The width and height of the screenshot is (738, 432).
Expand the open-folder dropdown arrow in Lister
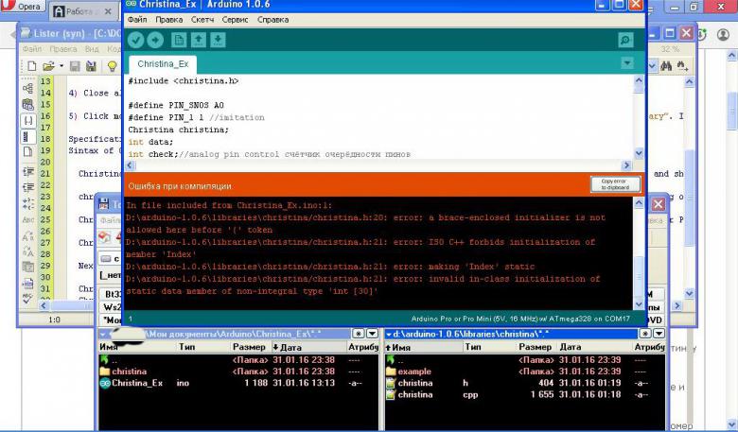[x=61, y=66]
